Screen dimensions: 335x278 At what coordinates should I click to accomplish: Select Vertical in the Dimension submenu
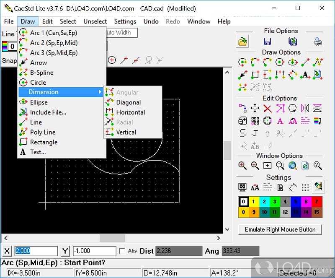tap(133, 132)
